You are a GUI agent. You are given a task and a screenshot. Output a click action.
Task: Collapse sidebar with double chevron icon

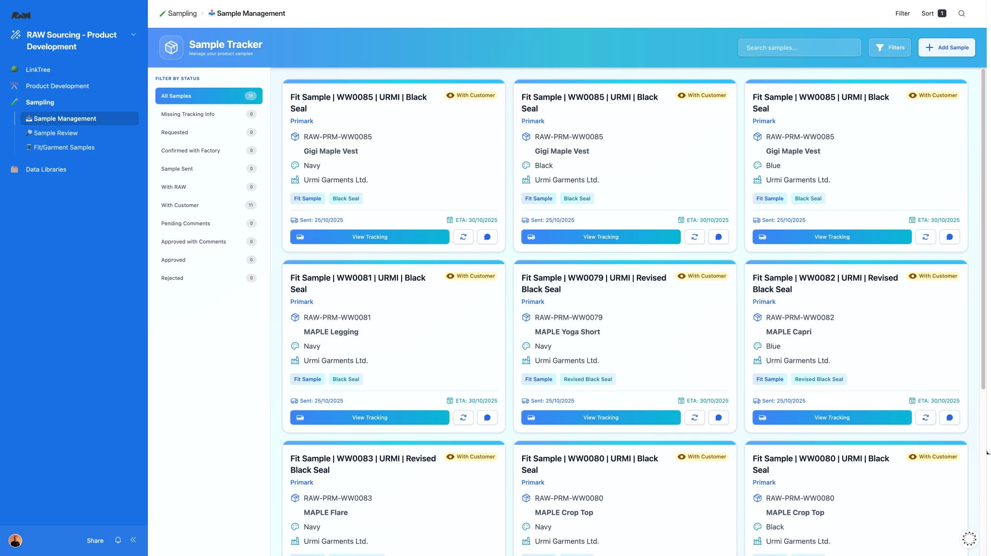[133, 540]
